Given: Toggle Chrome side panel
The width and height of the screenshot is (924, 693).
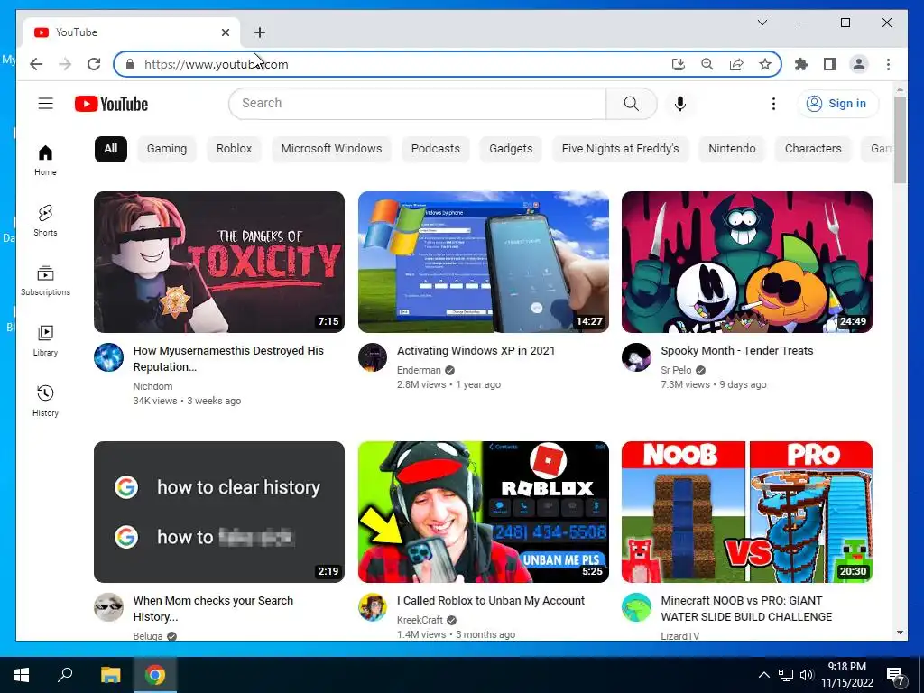Looking at the screenshot, I should [830, 64].
